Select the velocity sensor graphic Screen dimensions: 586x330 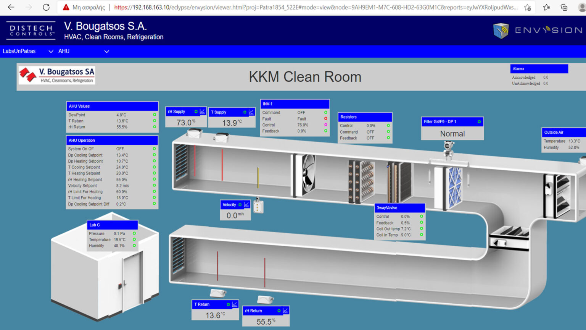tap(258, 205)
